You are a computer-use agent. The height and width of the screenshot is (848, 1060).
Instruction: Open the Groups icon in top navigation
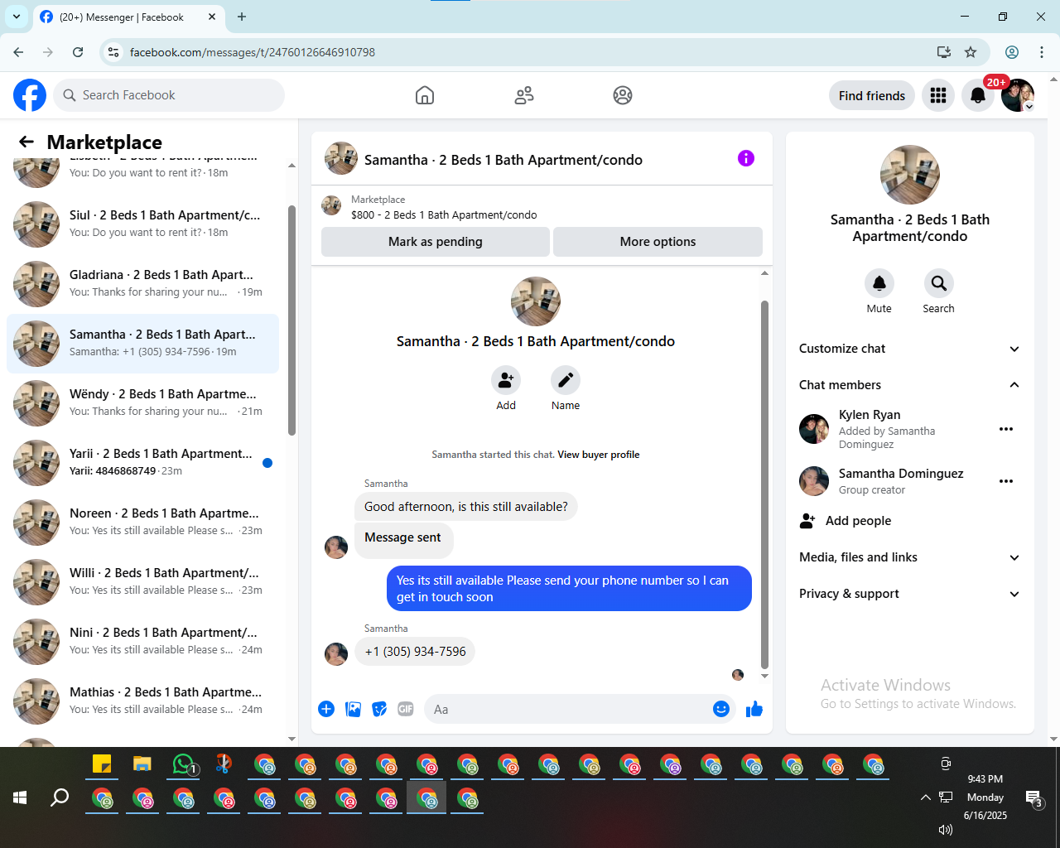[x=623, y=95]
